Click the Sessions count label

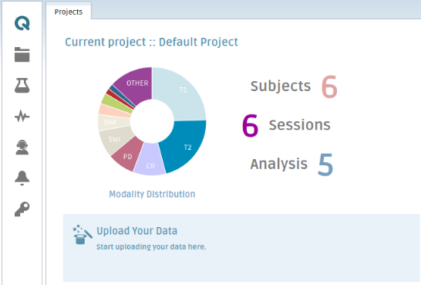300,125
